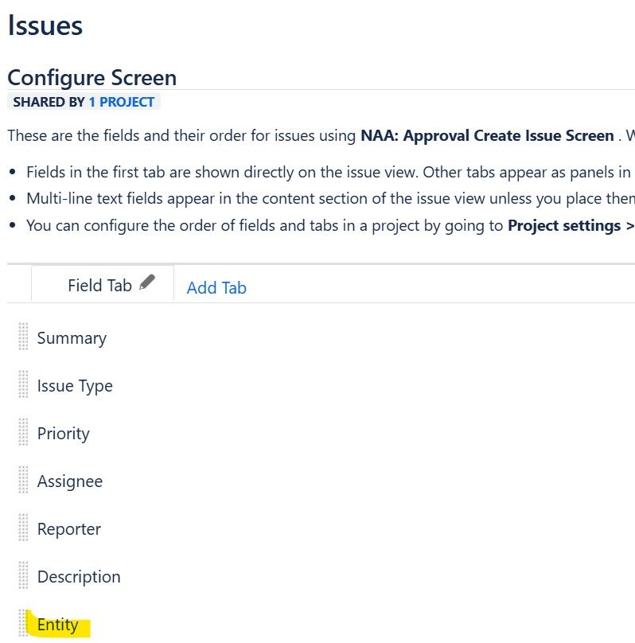The height and width of the screenshot is (643, 635).
Task: Click the Reporter field entry
Action: 70,529
